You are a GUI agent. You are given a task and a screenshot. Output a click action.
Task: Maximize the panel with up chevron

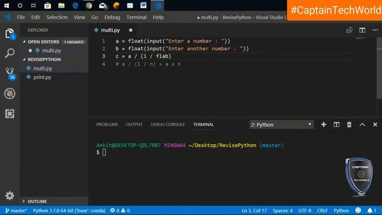coord(362,125)
